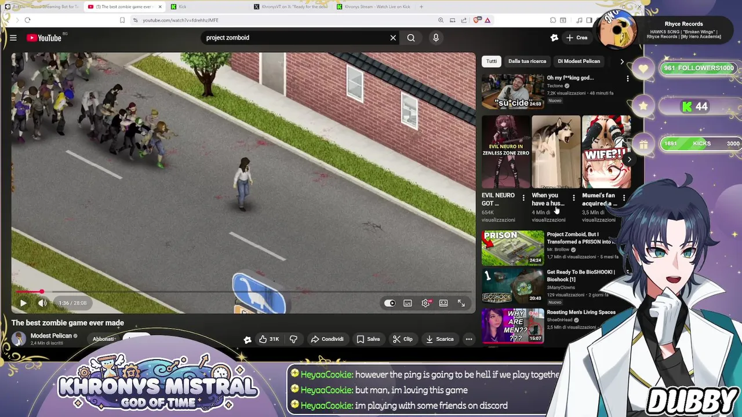
Task: Save the video with Salva
Action: (368, 339)
